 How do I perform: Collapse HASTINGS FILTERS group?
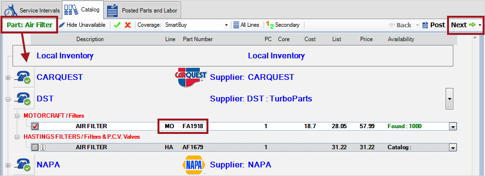(17, 137)
